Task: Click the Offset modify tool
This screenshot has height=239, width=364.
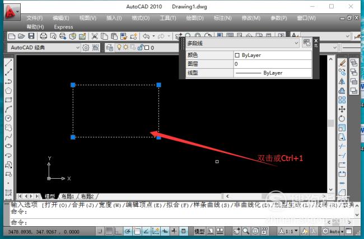Action: (x=342, y=90)
